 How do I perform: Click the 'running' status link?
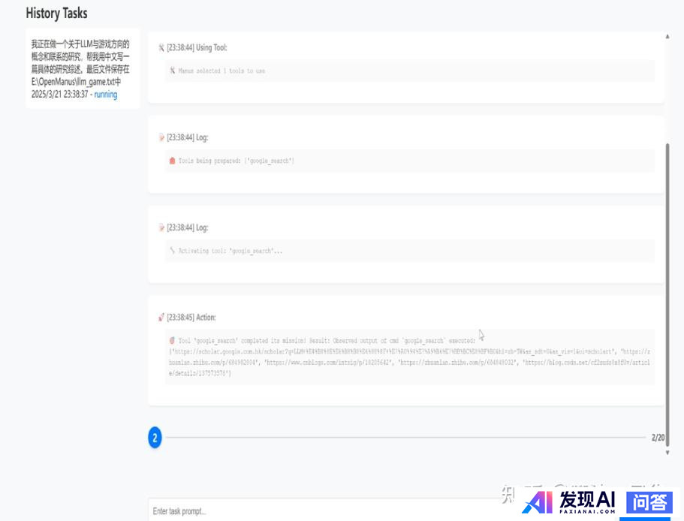pyautogui.click(x=106, y=95)
